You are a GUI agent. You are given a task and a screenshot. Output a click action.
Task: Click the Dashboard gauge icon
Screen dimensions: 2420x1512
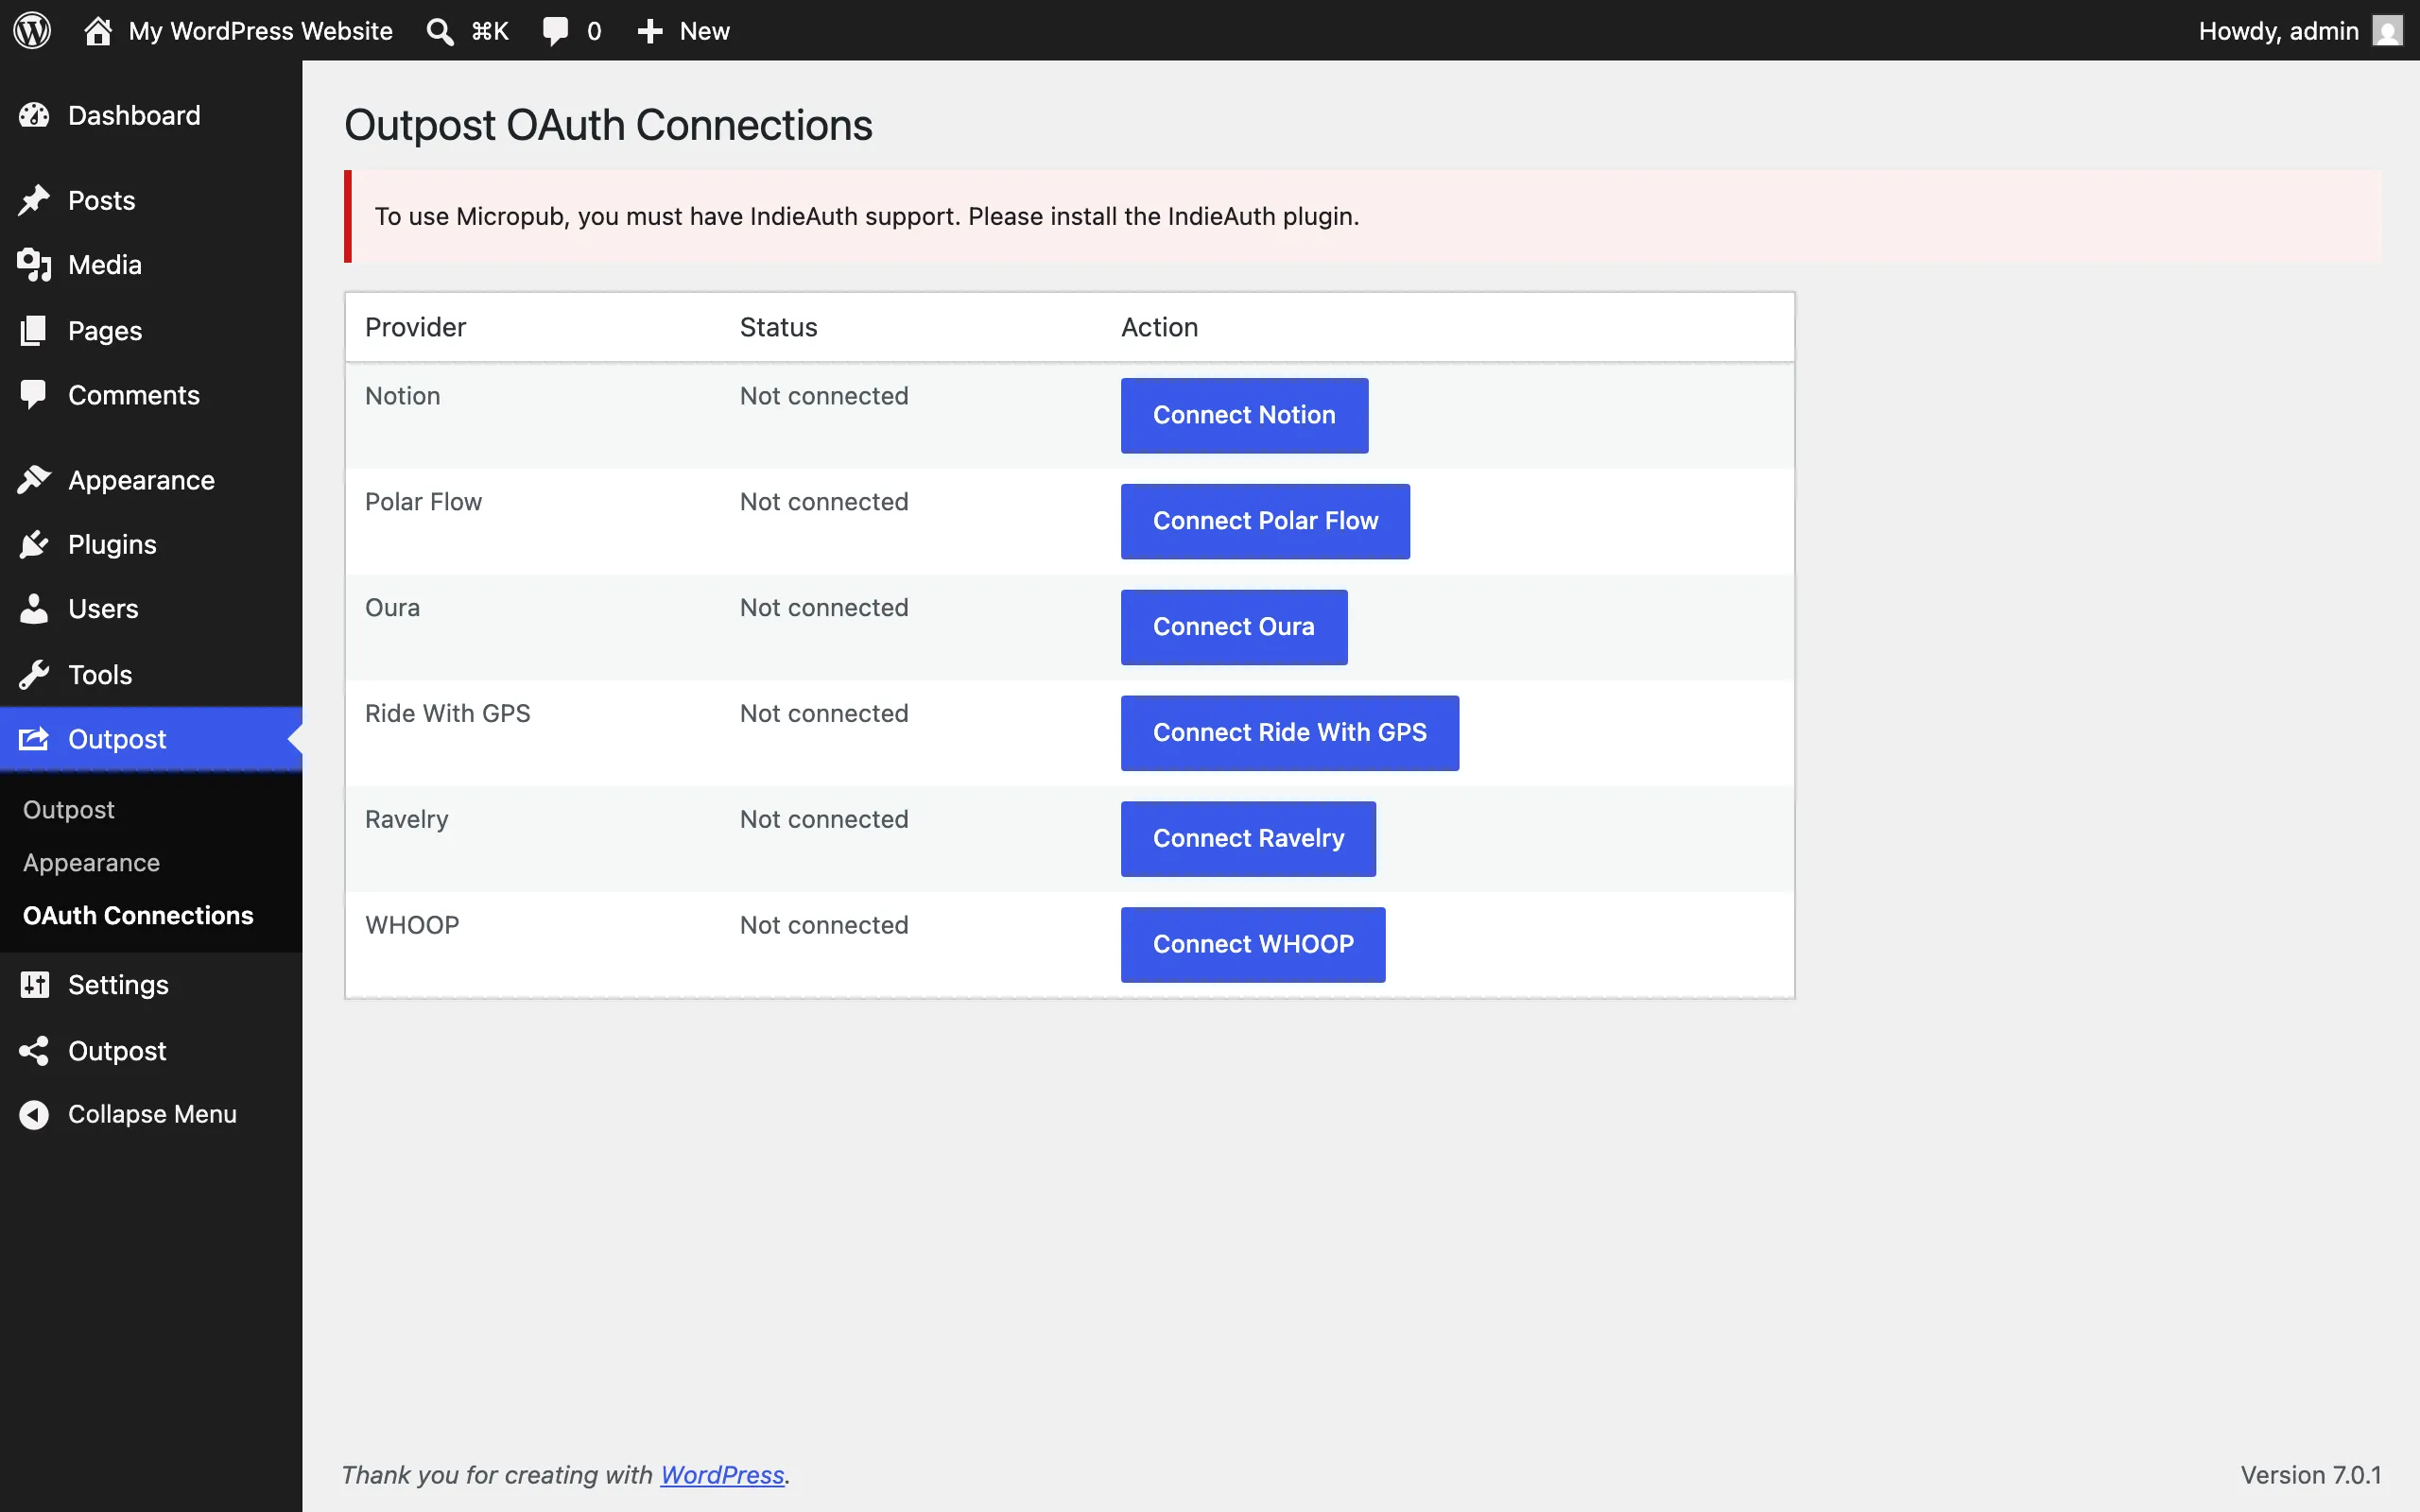pos(34,115)
